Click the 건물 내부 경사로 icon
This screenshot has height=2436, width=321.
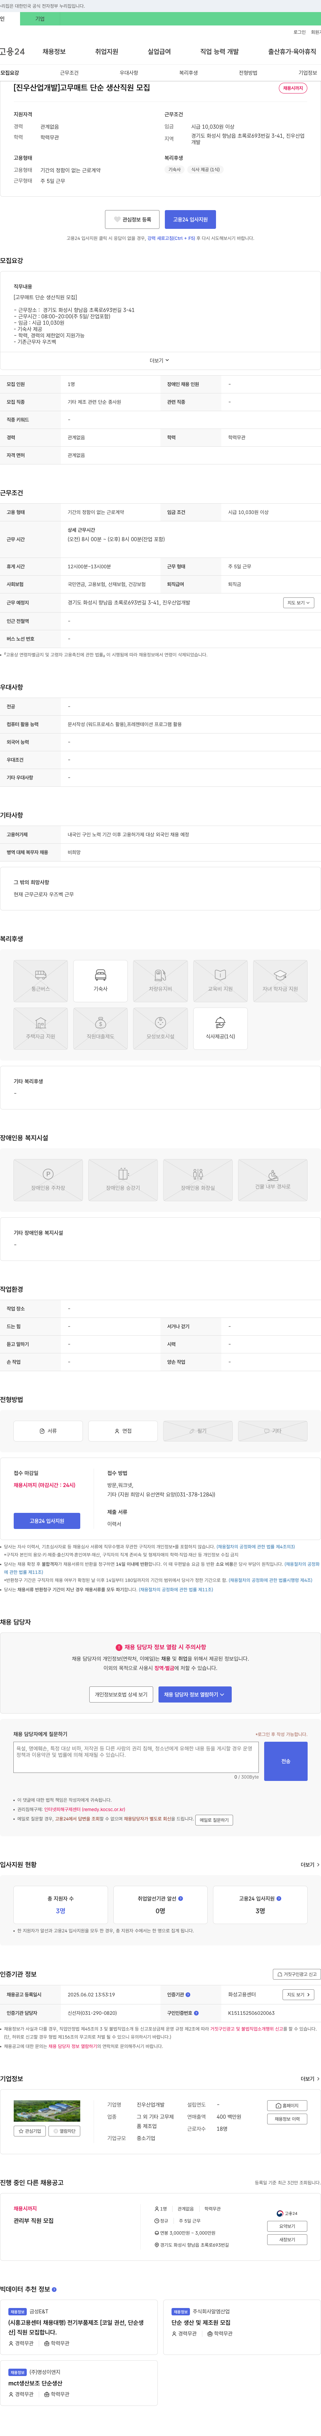click(x=273, y=1180)
